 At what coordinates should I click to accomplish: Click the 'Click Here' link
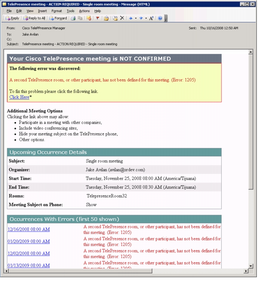[x=19, y=97]
